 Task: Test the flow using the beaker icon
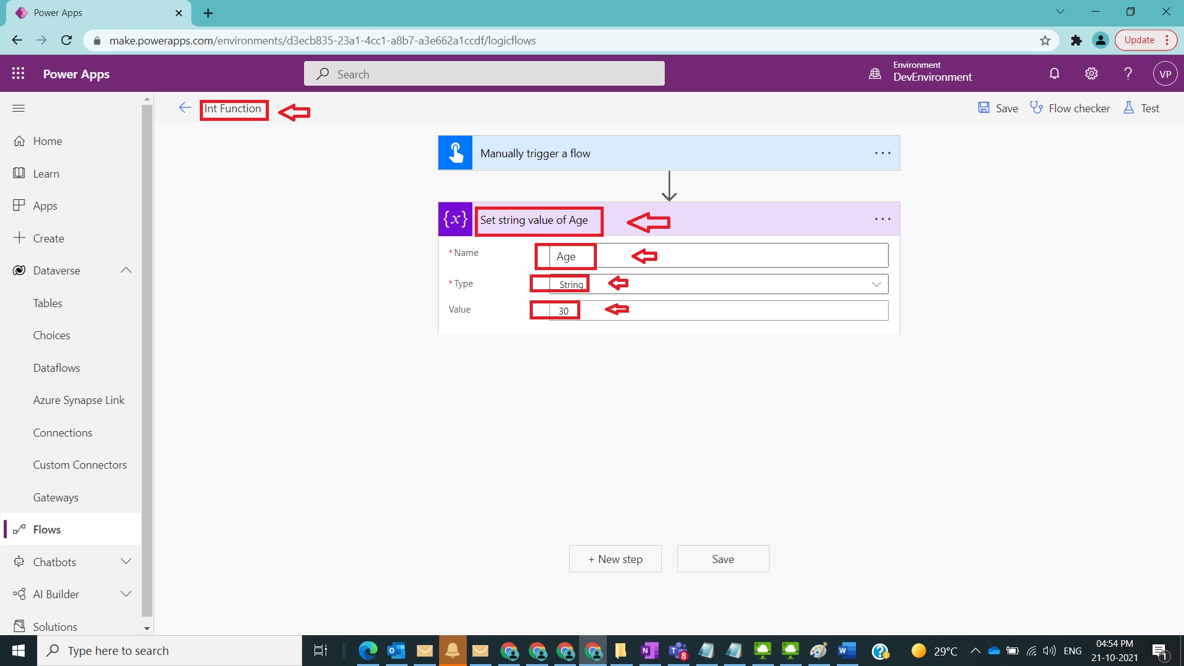point(1141,107)
